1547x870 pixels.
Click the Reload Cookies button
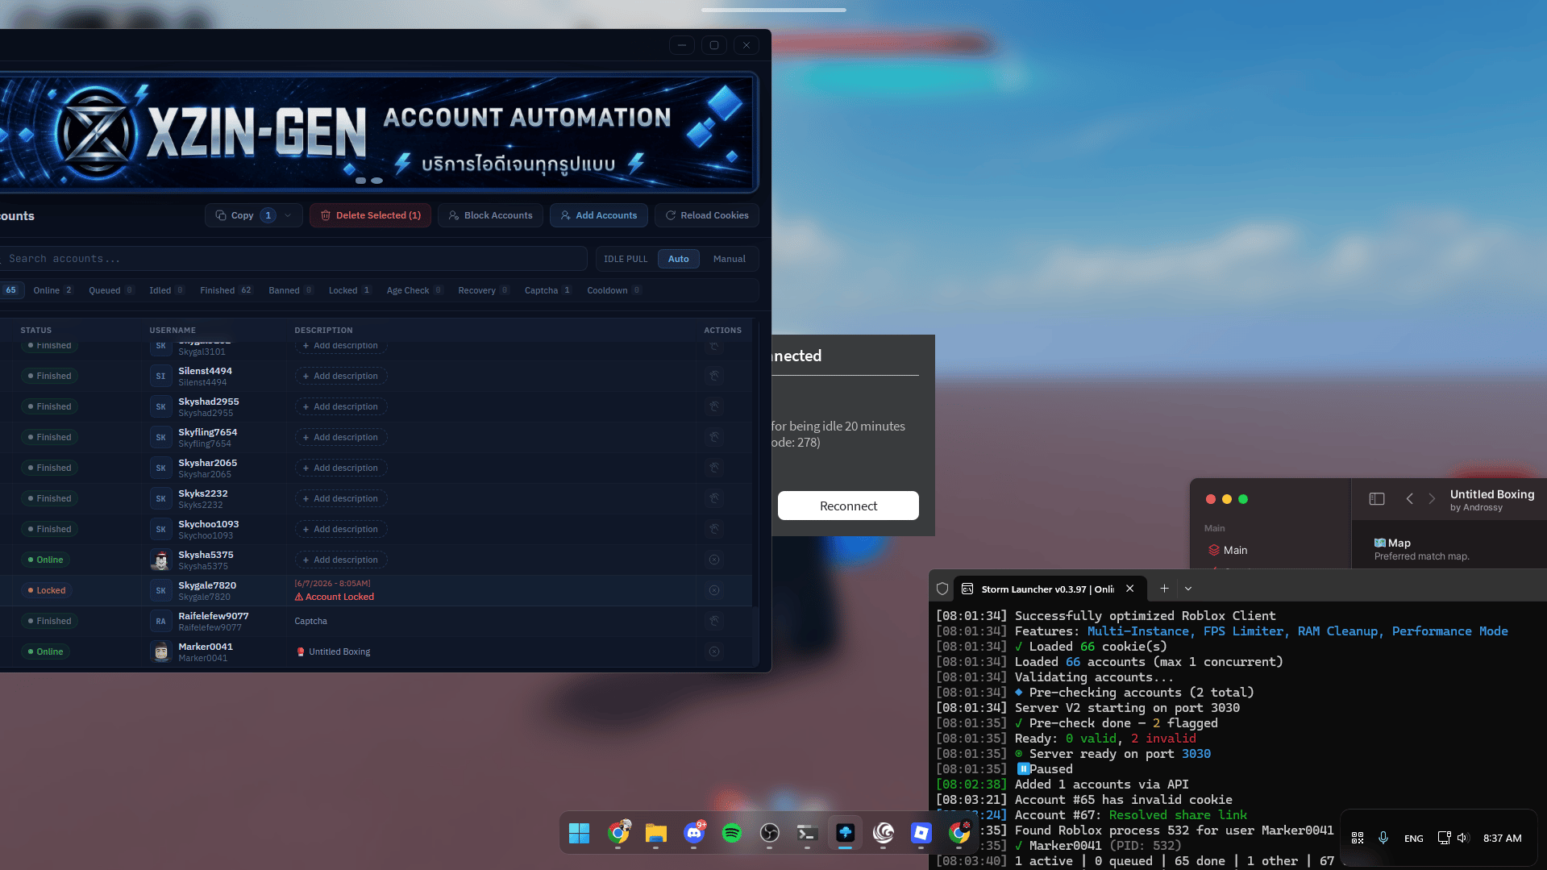tap(707, 215)
